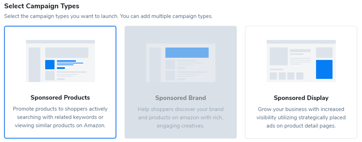Click the Sponsored Display description about product detail pages
The height and width of the screenshot is (142, 362).
pos(301,117)
